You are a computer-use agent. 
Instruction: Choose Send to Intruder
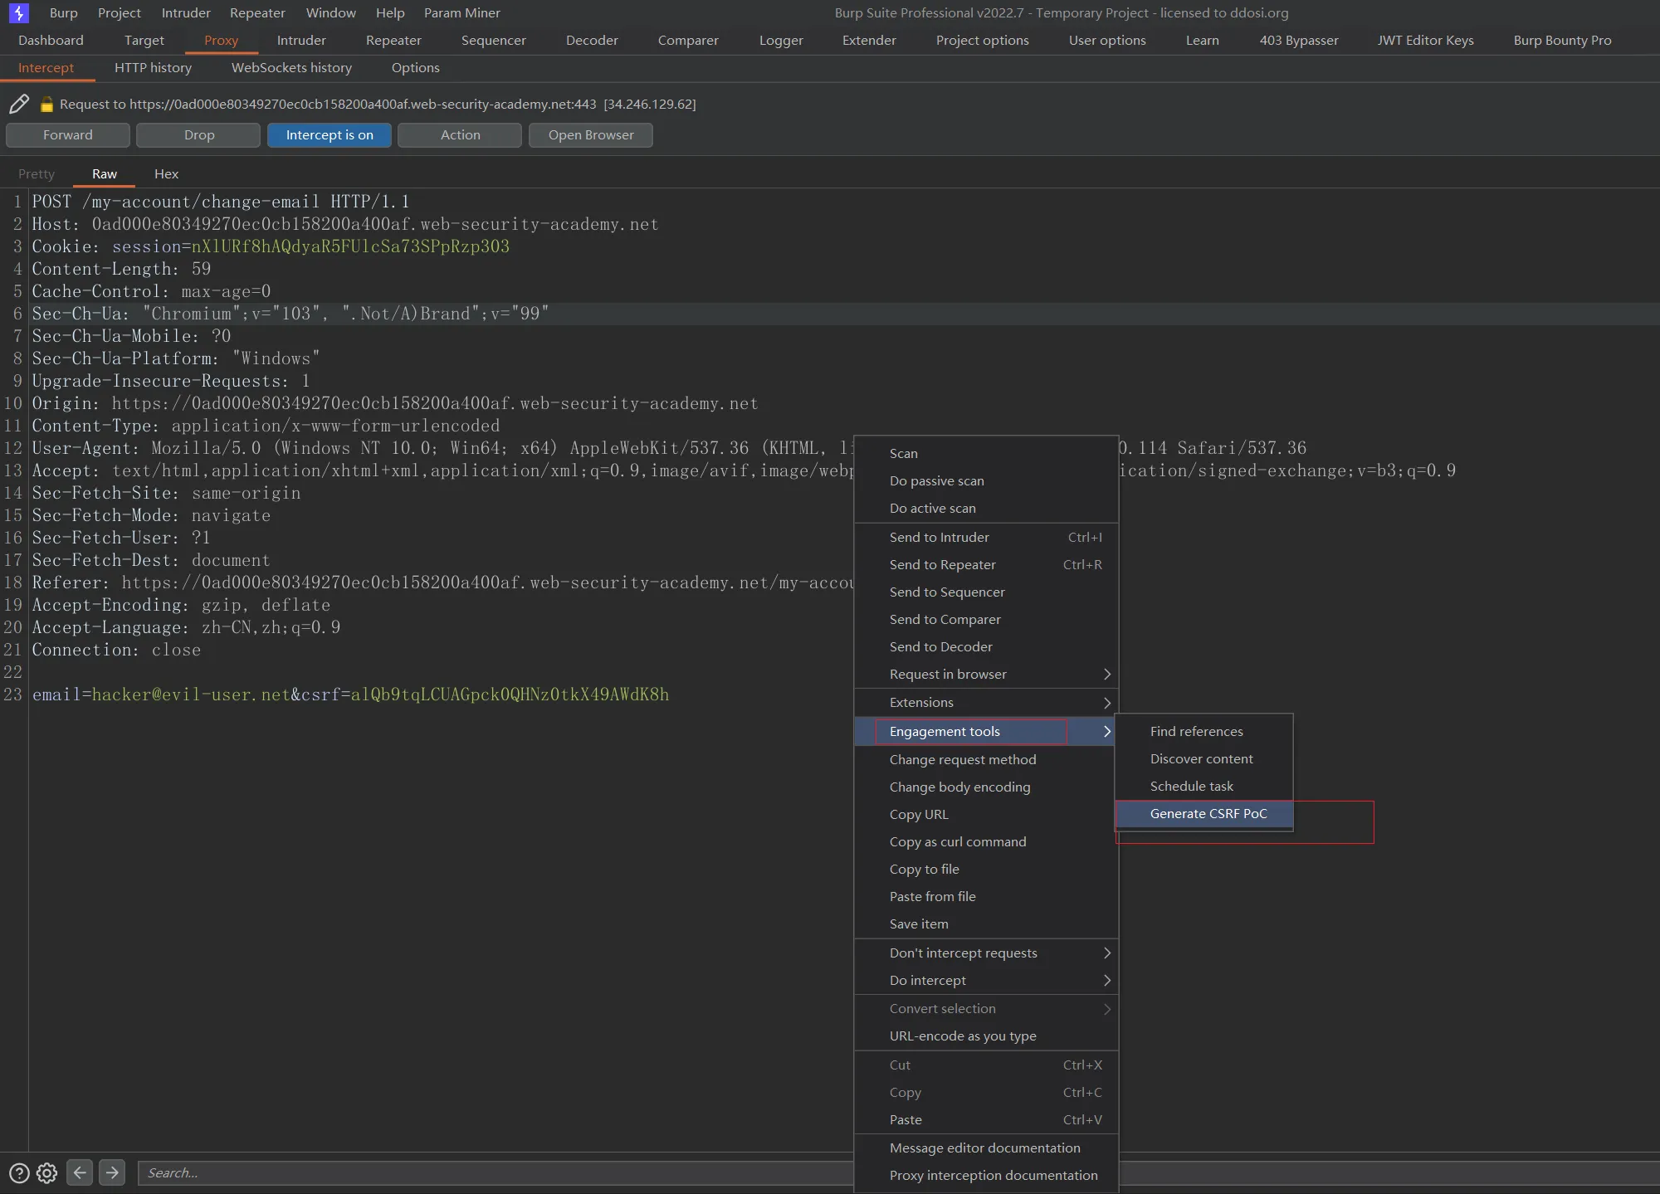(986, 537)
